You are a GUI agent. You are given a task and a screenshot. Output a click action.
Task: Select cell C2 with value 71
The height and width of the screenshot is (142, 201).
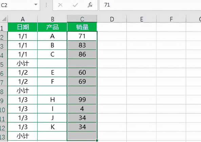82,36
